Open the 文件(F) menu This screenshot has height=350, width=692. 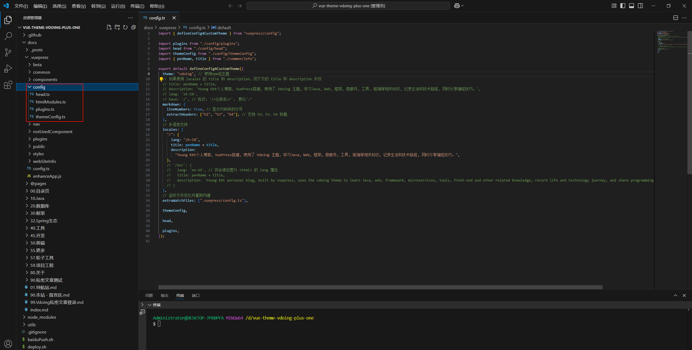point(21,6)
